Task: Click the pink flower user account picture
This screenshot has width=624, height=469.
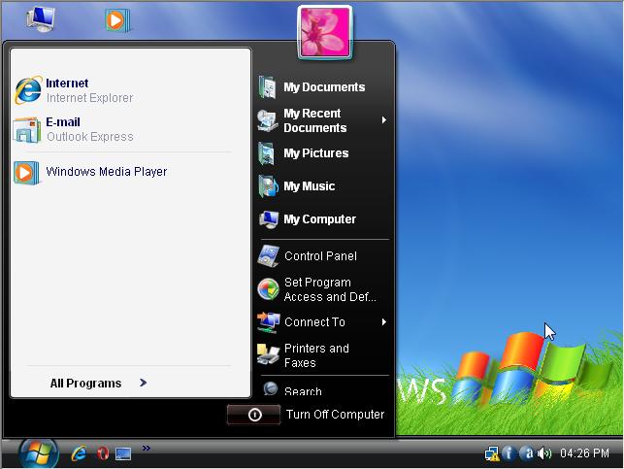Action: 324,32
